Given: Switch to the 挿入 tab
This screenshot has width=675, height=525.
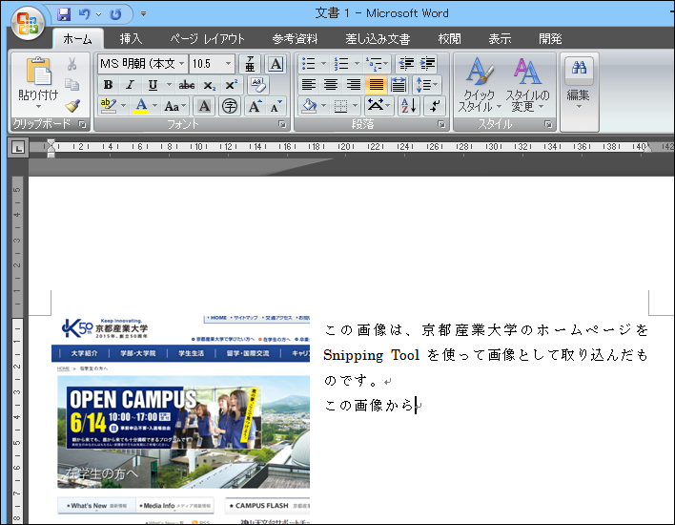Looking at the screenshot, I should pyautogui.click(x=131, y=39).
